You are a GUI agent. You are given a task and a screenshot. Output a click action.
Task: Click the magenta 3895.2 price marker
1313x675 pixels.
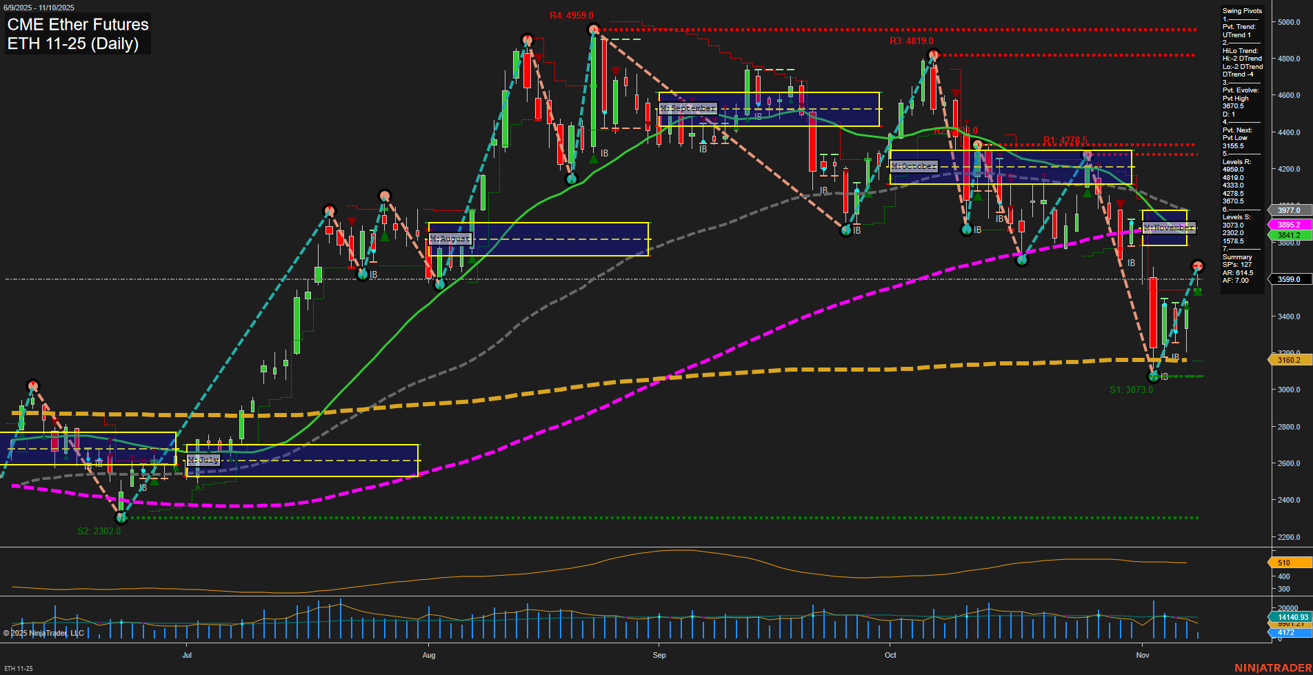[x=1288, y=225]
